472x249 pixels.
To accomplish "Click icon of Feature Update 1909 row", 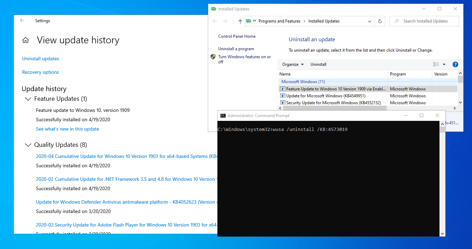I will [x=283, y=89].
